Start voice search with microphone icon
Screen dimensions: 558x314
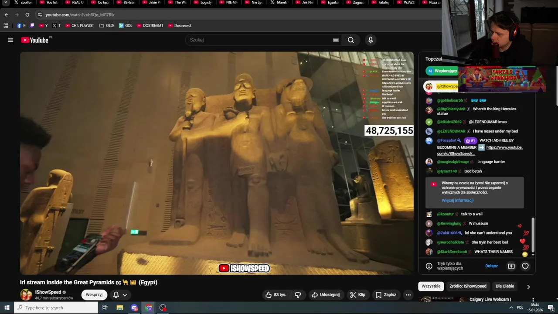pos(371,40)
